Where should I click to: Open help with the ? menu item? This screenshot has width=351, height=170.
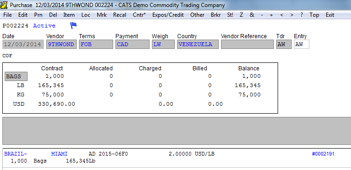click(301, 15)
